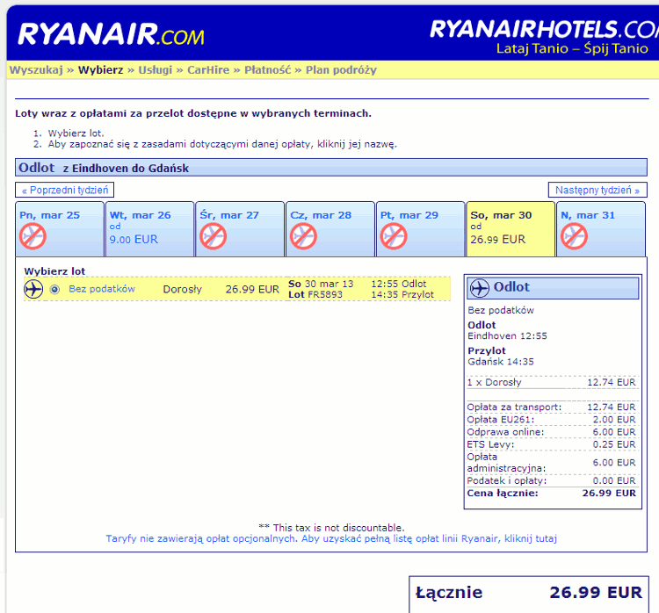The width and height of the screenshot is (659, 613).
Task: Click the airplane icon in the flight row
Action: [x=33, y=289]
